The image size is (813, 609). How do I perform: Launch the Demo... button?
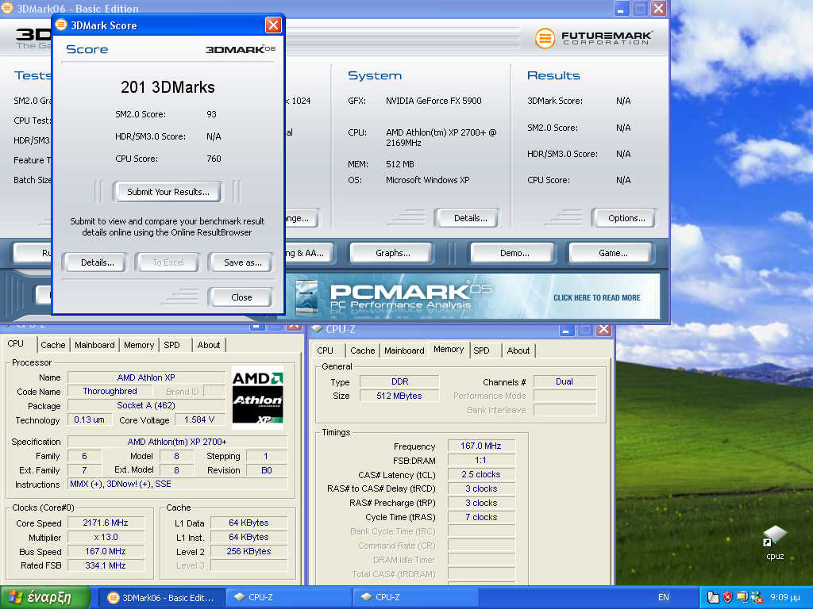point(514,253)
